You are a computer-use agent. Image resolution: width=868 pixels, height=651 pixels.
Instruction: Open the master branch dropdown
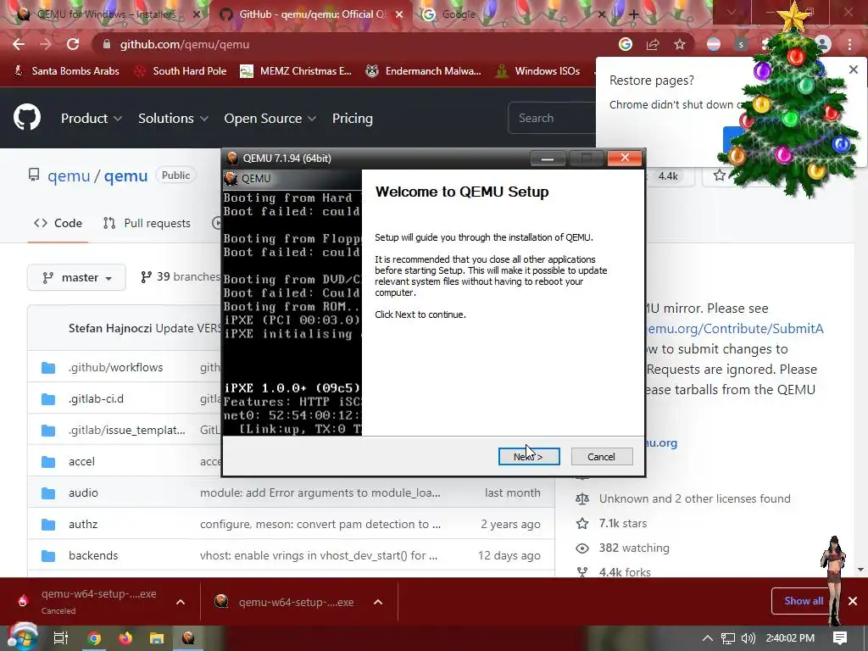(76, 277)
